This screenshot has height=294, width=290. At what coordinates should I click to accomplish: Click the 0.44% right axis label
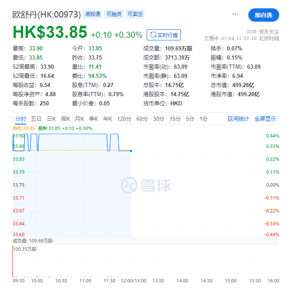(x=272, y=136)
